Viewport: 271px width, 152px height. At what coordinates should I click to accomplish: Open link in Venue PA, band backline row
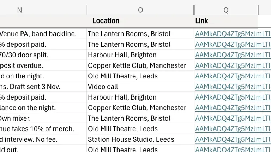233,34
